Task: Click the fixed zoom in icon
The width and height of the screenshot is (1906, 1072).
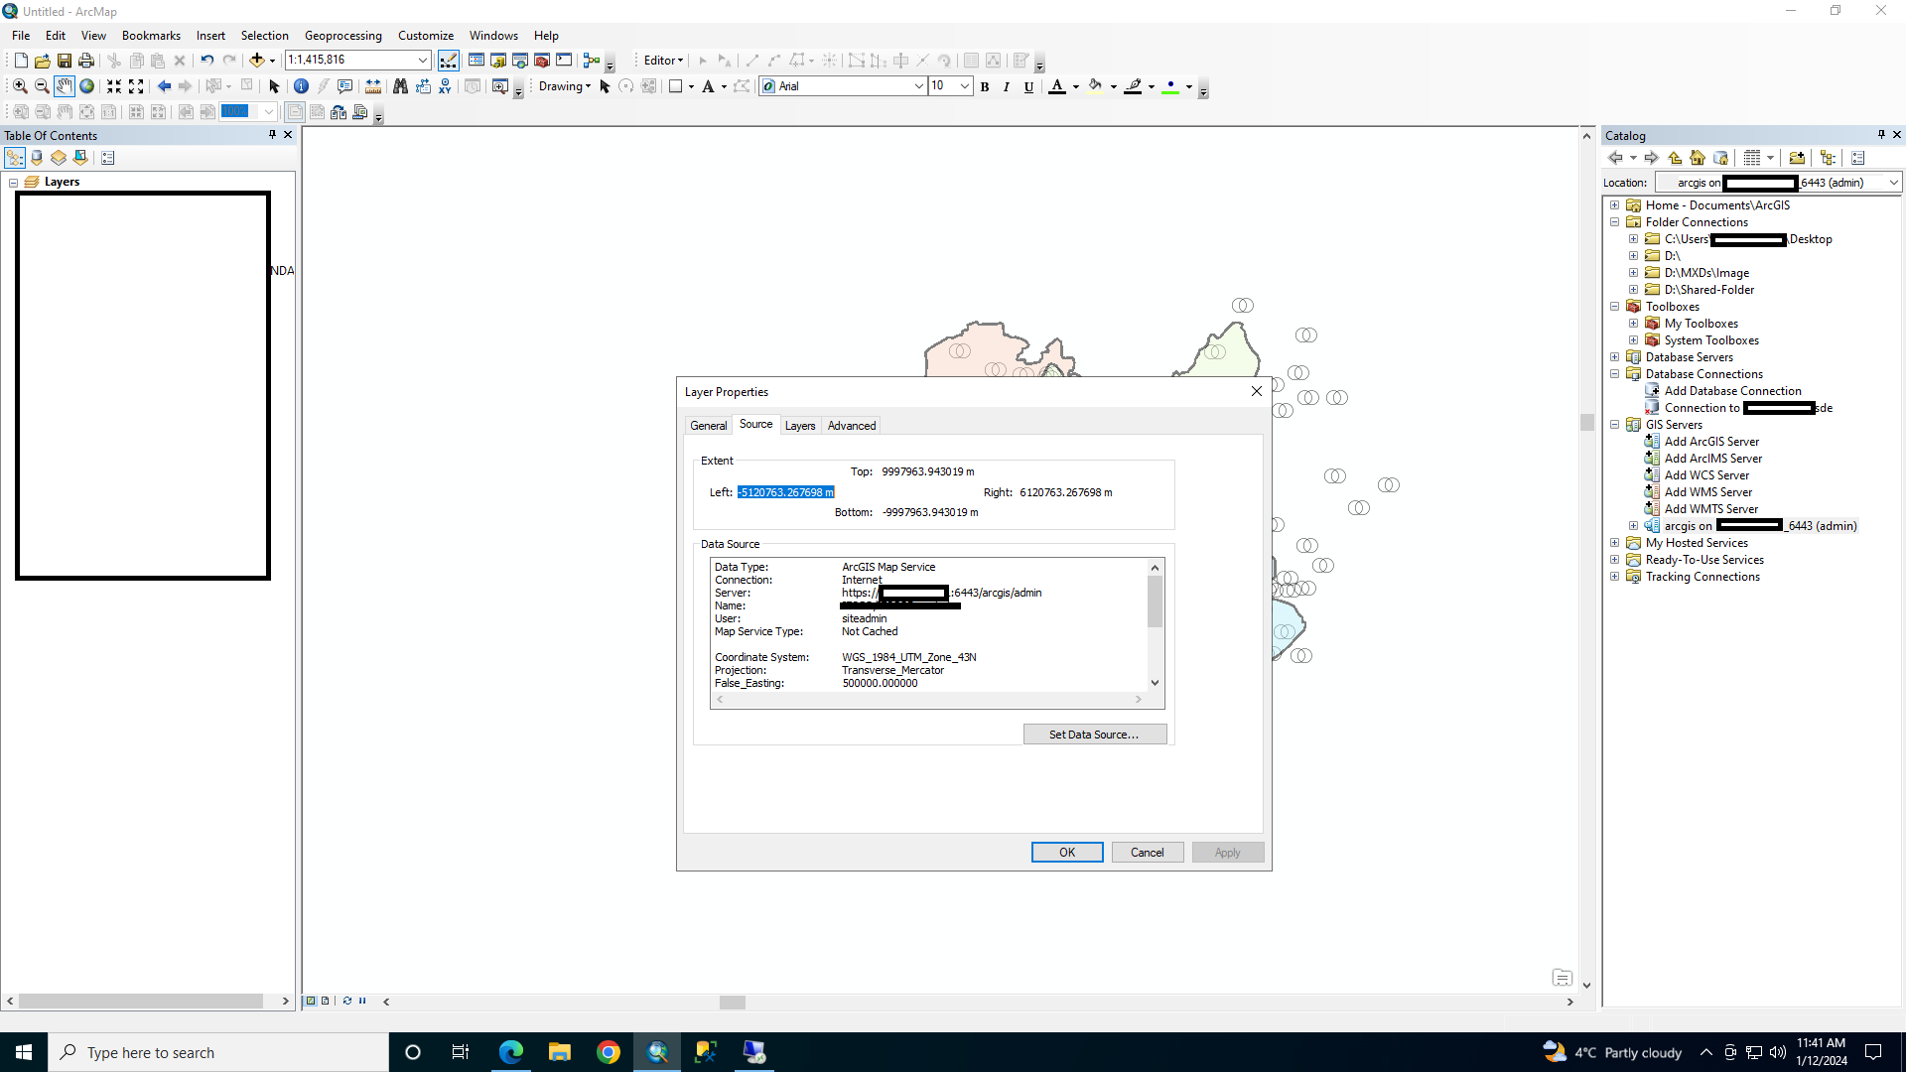Action: (x=114, y=86)
